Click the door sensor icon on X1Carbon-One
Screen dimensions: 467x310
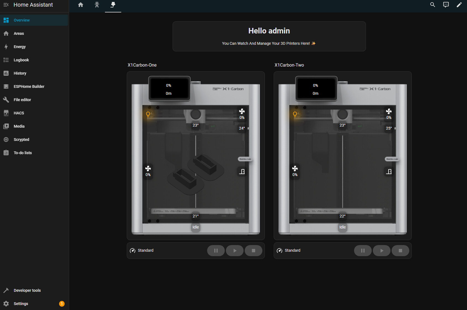click(x=242, y=172)
